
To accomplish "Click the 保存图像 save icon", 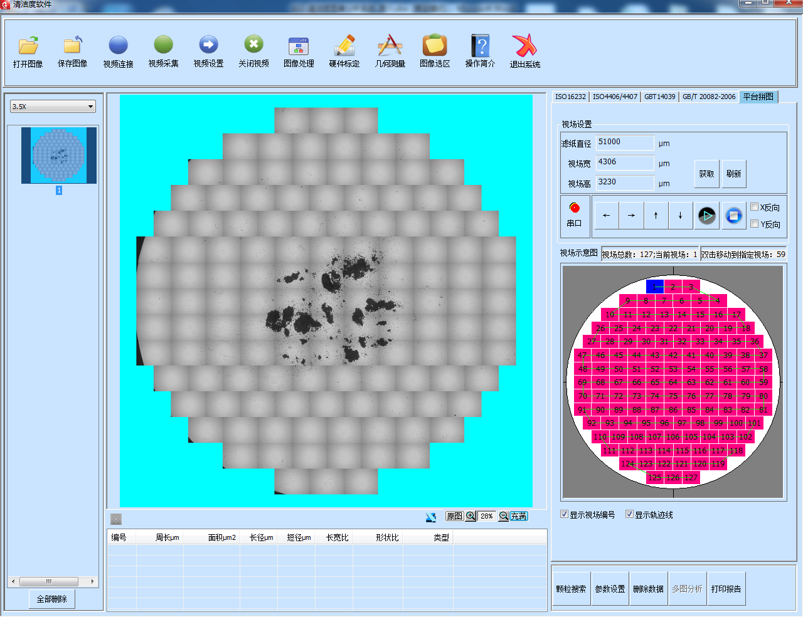I will point(73,51).
